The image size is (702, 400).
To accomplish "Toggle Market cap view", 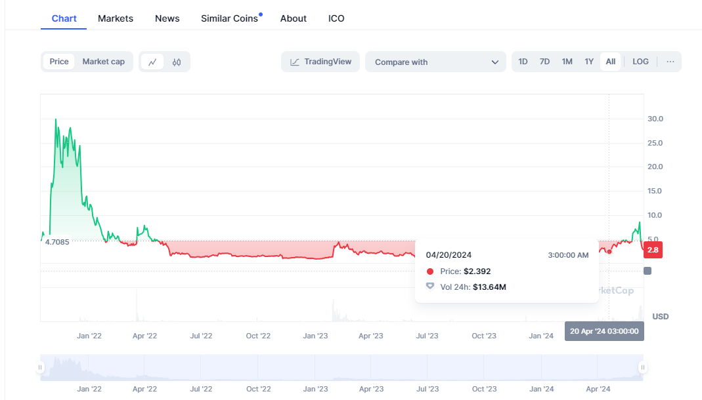I will [x=103, y=62].
